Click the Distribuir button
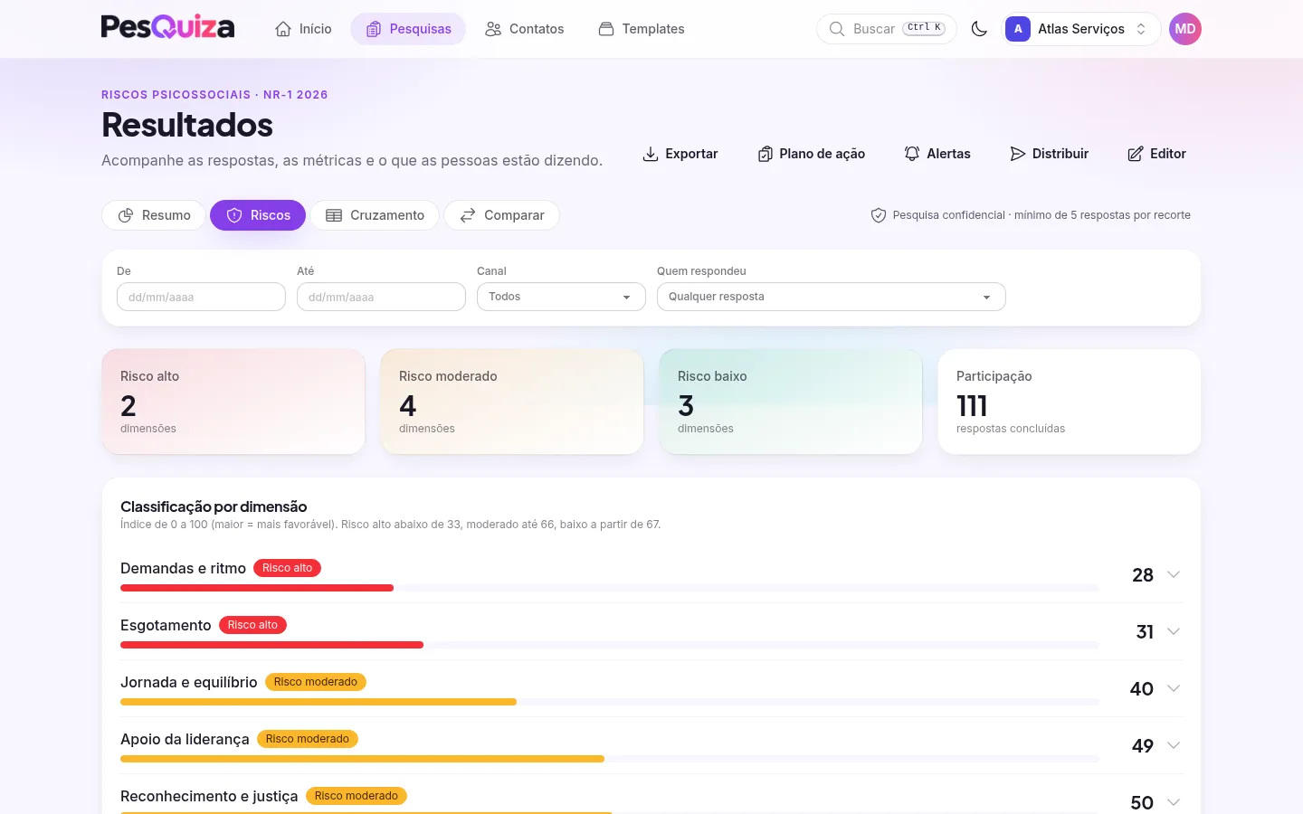The height and width of the screenshot is (814, 1303). coord(1050,154)
